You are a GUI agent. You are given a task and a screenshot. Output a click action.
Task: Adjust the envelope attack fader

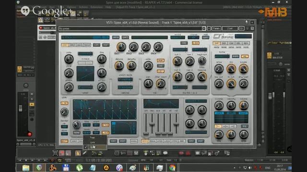tap(146, 133)
